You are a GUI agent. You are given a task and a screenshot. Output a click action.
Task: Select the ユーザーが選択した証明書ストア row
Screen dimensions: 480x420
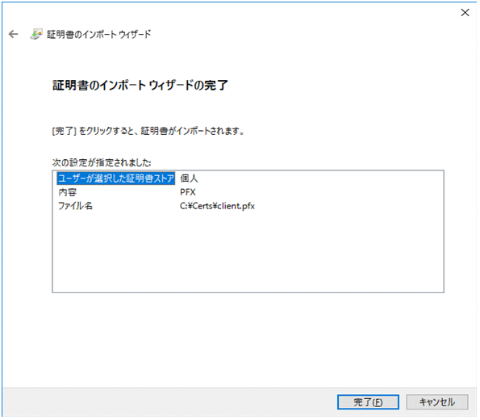(116, 178)
